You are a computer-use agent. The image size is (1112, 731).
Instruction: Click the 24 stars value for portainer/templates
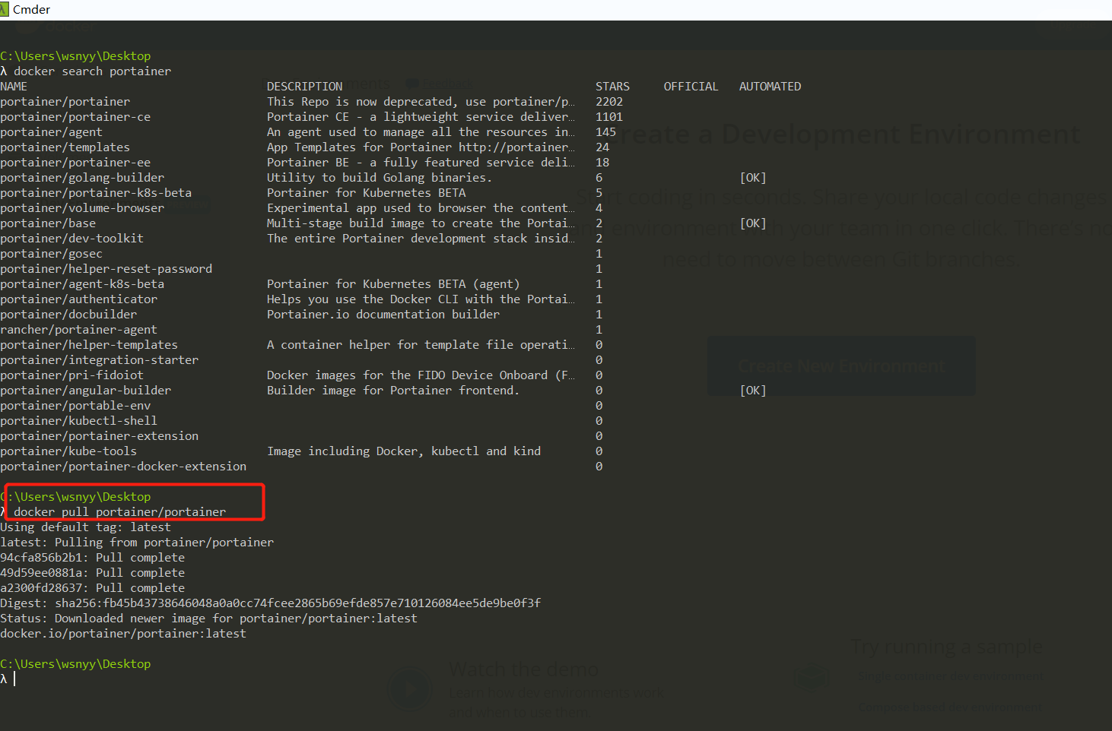[x=602, y=147]
